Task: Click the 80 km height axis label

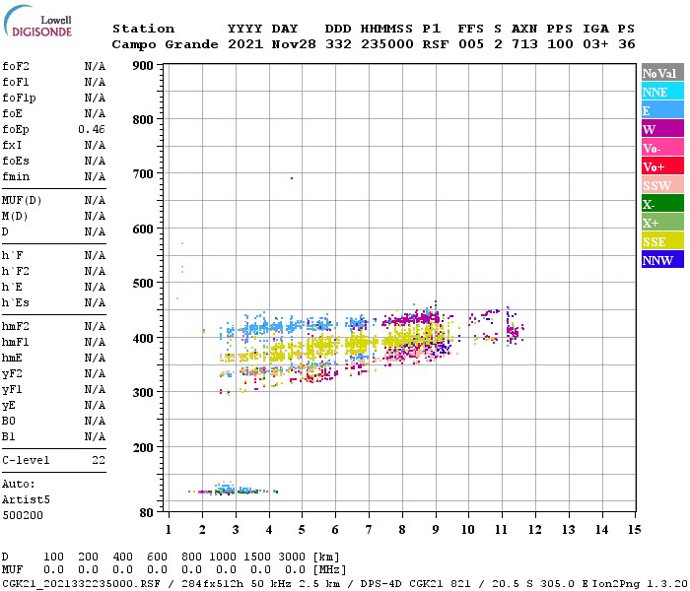Action: [x=147, y=513]
